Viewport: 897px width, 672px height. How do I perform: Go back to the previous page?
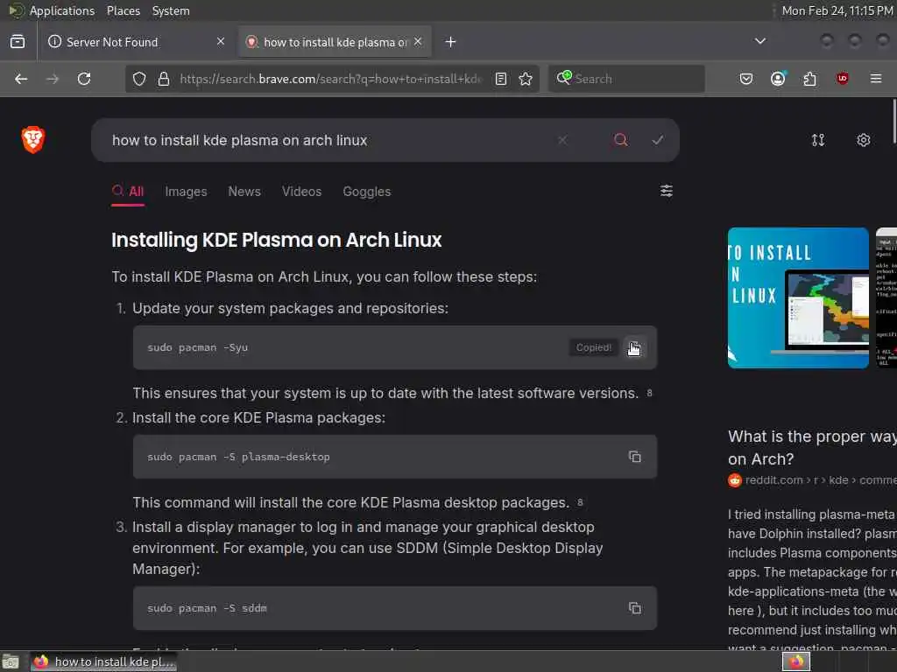(x=21, y=79)
